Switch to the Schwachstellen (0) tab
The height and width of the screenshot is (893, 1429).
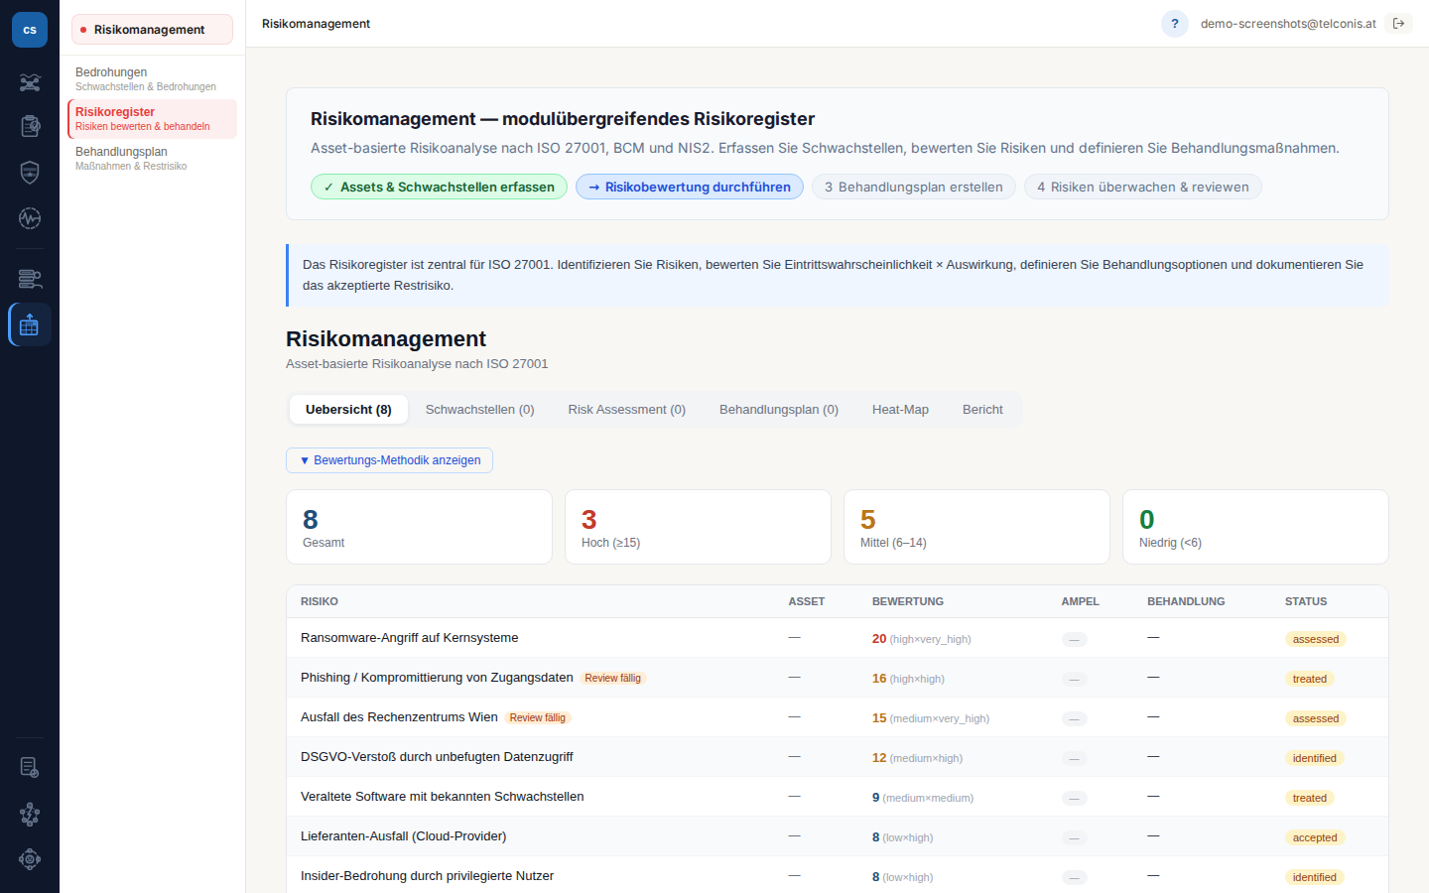(x=480, y=410)
